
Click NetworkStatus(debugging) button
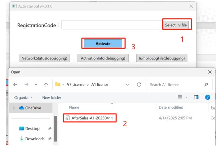pos(44,58)
